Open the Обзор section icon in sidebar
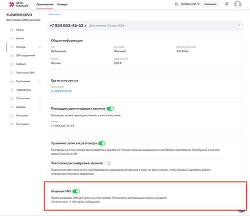250x216 pixels. pyautogui.click(x=11, y=30)
